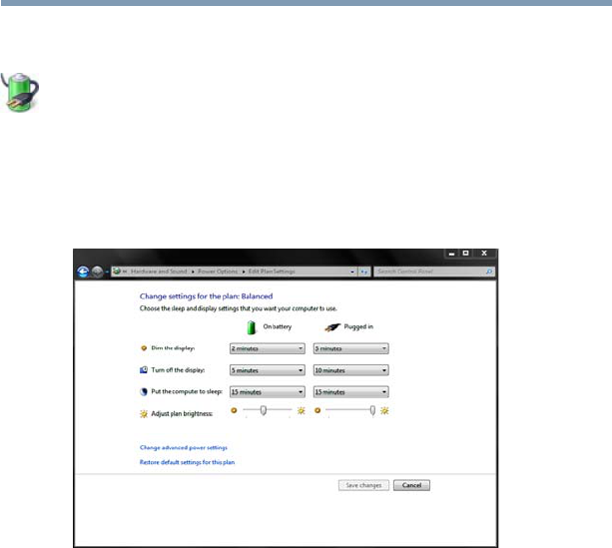Screen dimensions: 612x548
Task: Click Edit Plan Settings breadcrumb
Action: pos(272,272)
